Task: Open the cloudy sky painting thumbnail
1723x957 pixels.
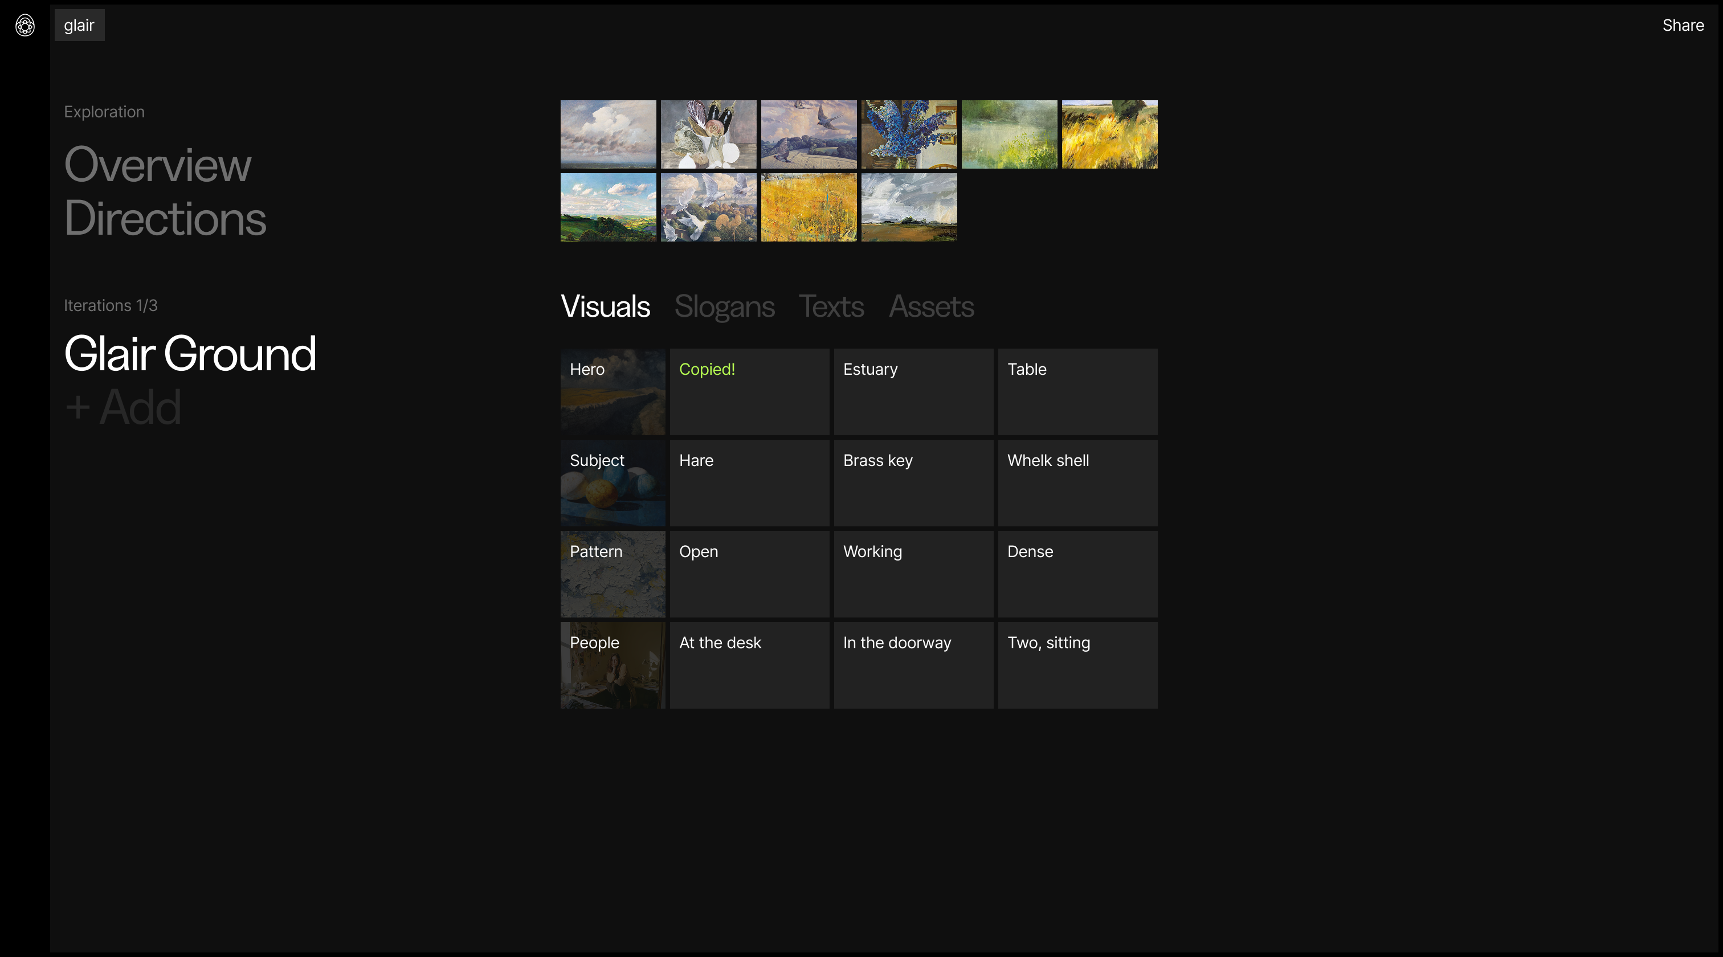Action: (608, 134)
